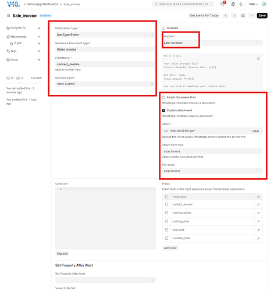The image size is (274, 291).
Task: Go to previous document using left arrow
Action: point(226,16)
